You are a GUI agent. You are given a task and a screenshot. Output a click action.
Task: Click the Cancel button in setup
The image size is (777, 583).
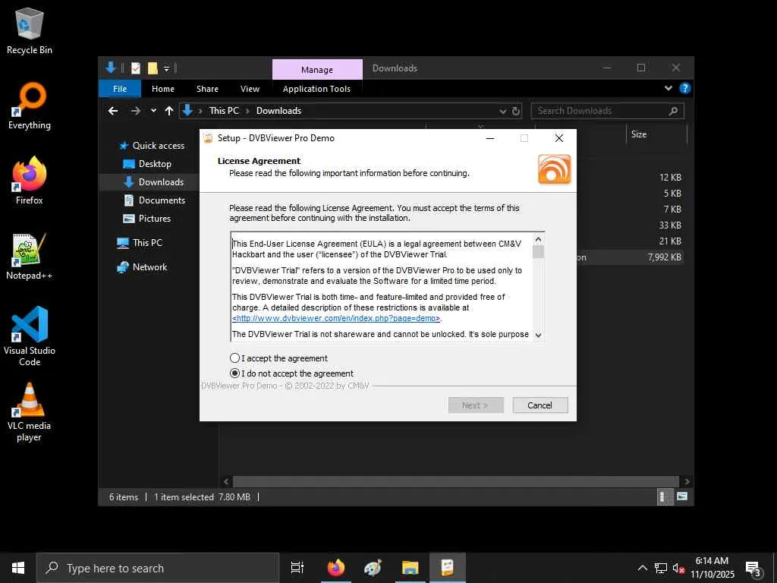tap(540, 405)
